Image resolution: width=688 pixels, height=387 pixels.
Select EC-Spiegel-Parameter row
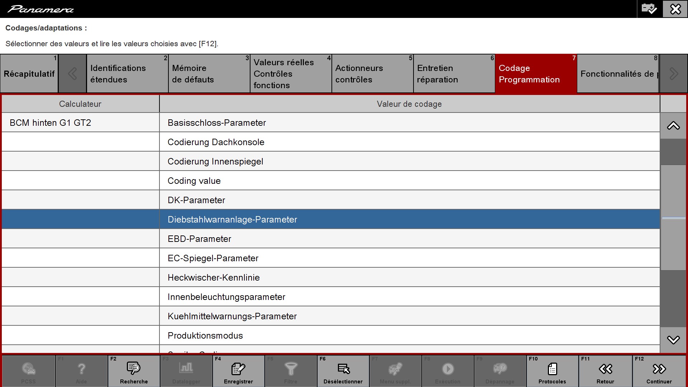click(410, 258)
